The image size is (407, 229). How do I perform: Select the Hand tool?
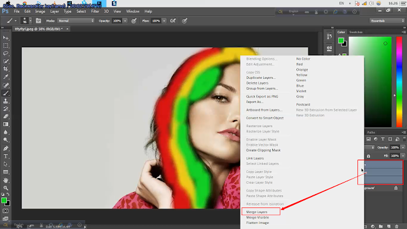(6, 180)
